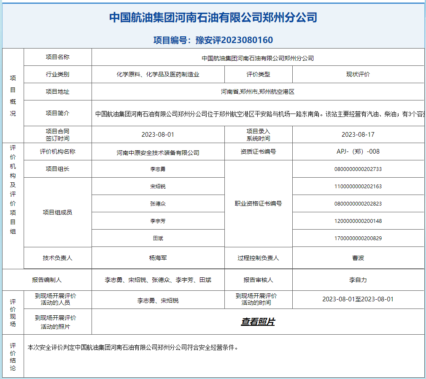Click the technical lead name 杨海军

point(158,258)
